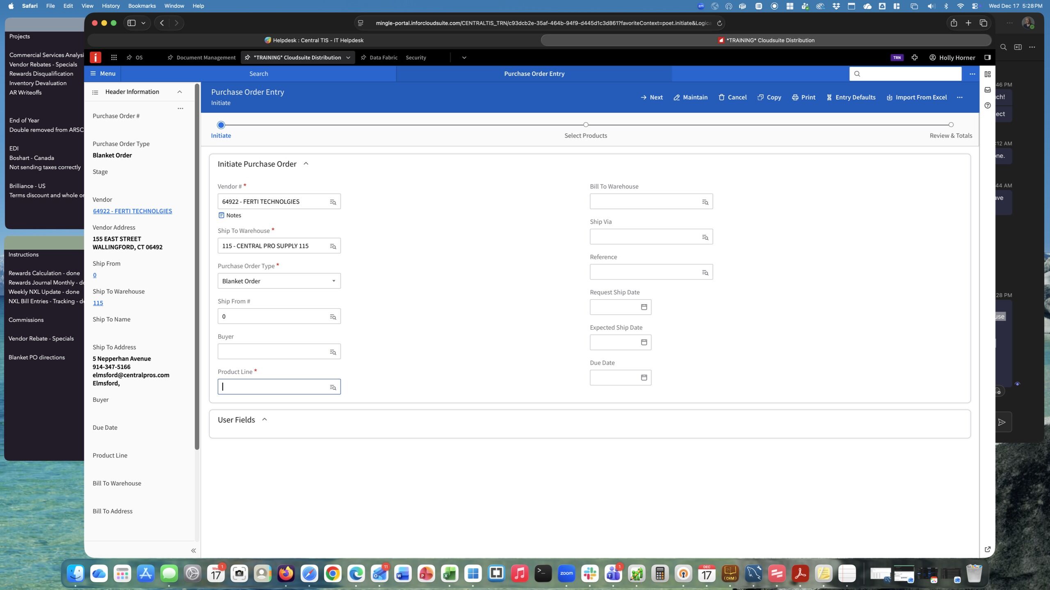Expand the Cloudsuite Distribution tab dropdown

coord(348,58)
